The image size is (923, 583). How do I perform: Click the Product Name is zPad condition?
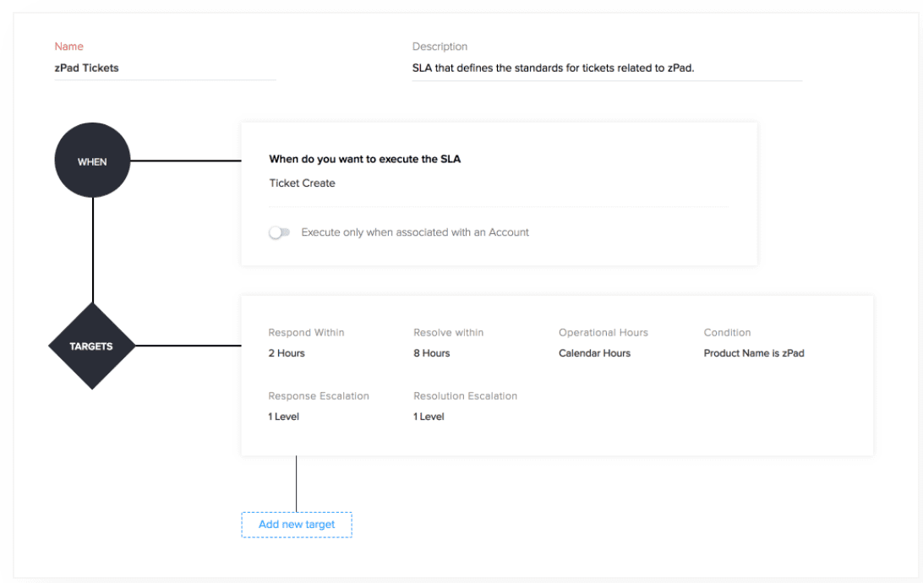753,353
